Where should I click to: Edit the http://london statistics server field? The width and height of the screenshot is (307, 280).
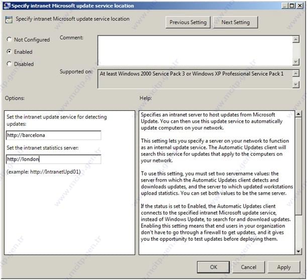coord(53,159)
